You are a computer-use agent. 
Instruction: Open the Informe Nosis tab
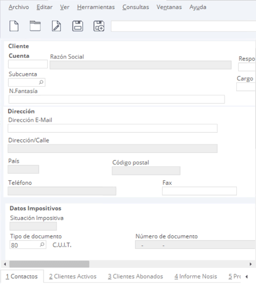[x=195, y=276]
